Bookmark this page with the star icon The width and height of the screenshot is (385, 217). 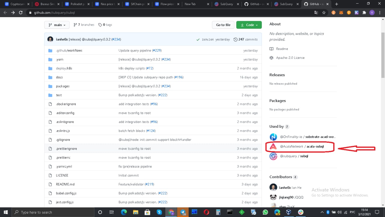[324, 13]
